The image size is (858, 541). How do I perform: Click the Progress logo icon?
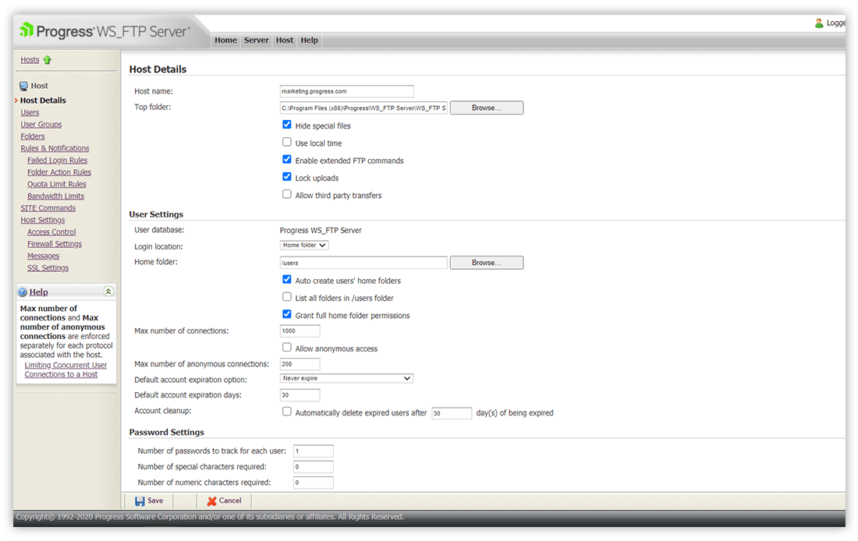tap(27, 30)
